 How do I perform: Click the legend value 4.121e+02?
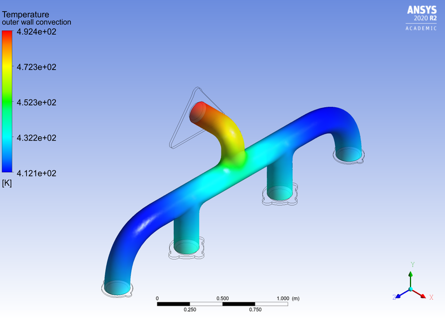pos(37,173)
